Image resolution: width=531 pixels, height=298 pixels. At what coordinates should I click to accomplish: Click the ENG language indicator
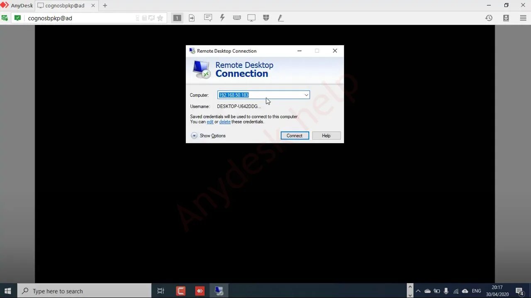pos(476,291)
